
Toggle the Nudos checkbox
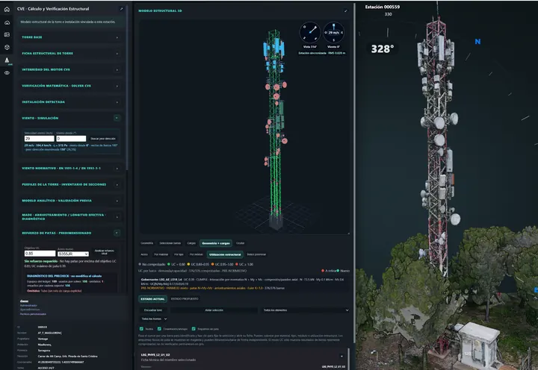141,328
